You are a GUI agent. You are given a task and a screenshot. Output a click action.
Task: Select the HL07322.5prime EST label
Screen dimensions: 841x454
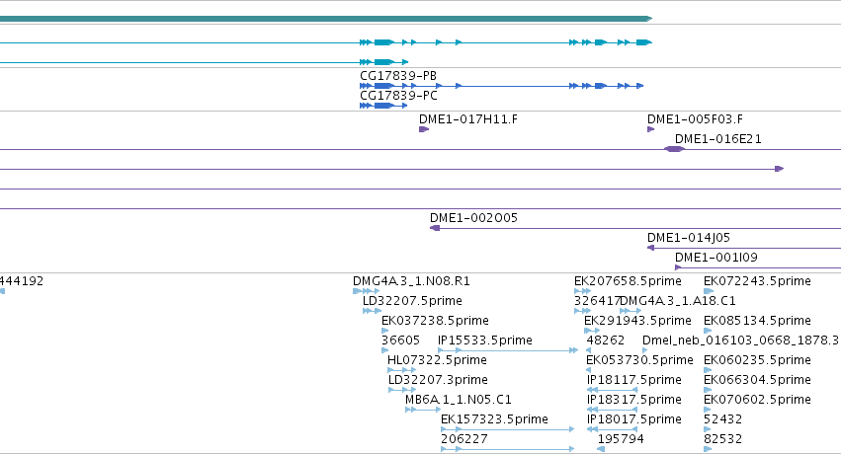(437, 360)
